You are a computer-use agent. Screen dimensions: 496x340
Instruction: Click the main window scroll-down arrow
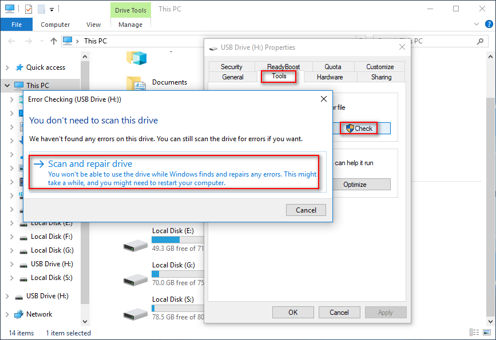tap(490, 322)
